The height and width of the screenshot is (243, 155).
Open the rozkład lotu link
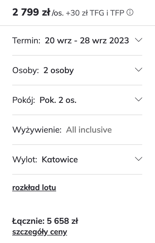(34, 188)
